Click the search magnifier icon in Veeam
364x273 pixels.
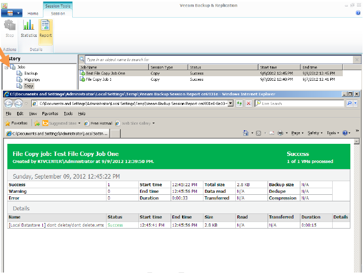coord(82,60)
